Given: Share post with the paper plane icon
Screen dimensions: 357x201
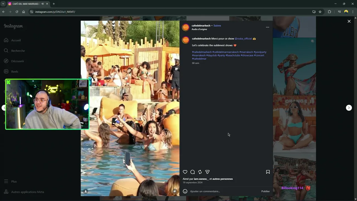Looking at the screenshot, I should tap(207, 172).
